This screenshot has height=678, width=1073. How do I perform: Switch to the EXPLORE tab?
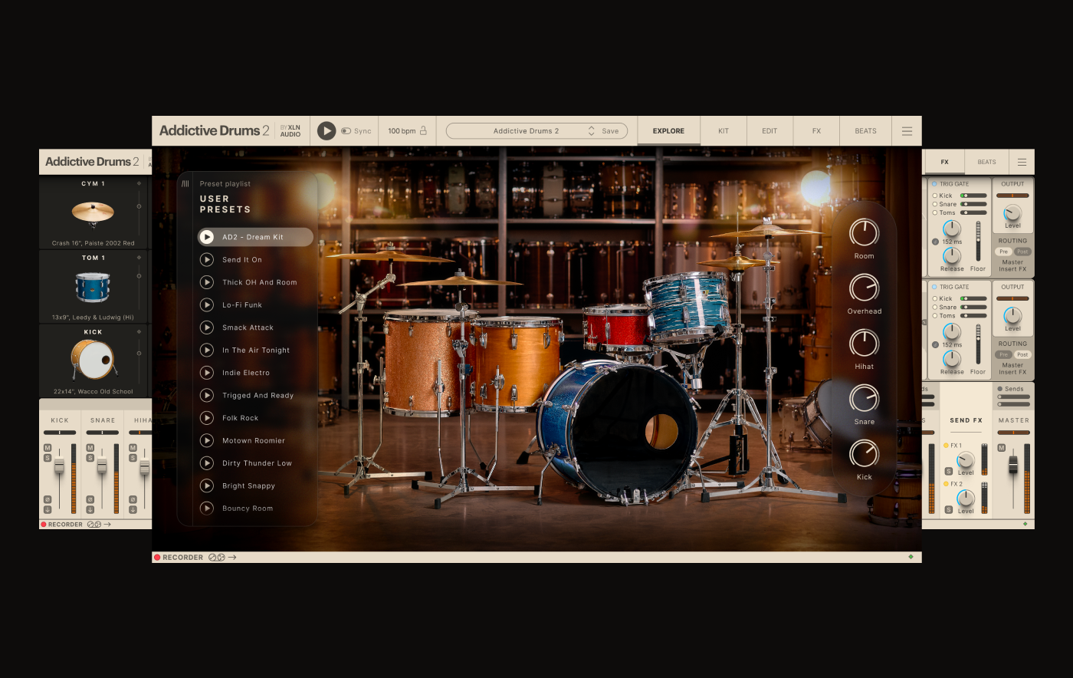tap(668, 131)
